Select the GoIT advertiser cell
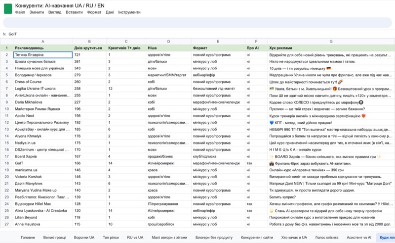 click(43, 163)
